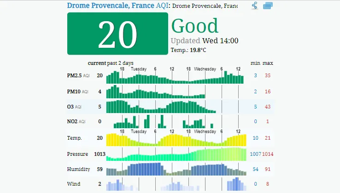Click the 'max' column header

pos(268,62)
